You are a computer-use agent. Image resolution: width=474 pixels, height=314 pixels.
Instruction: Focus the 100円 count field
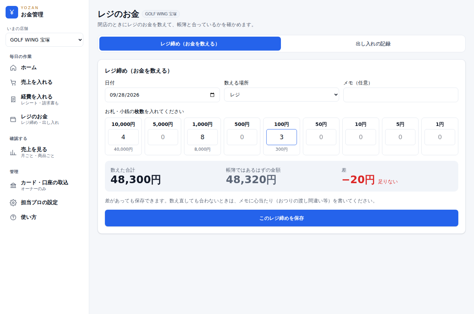coord(282,137)
